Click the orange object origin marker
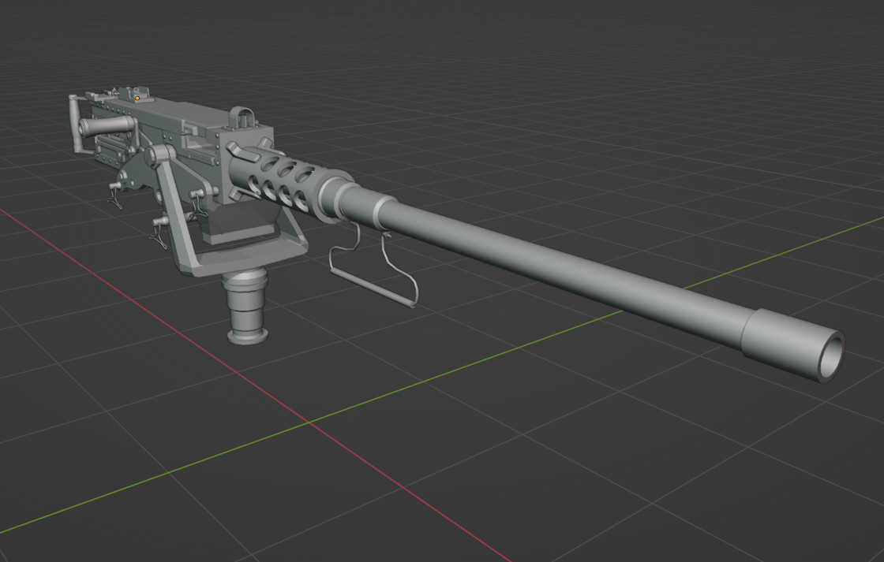Screen dimensions: 884x562 coord(138,96)
